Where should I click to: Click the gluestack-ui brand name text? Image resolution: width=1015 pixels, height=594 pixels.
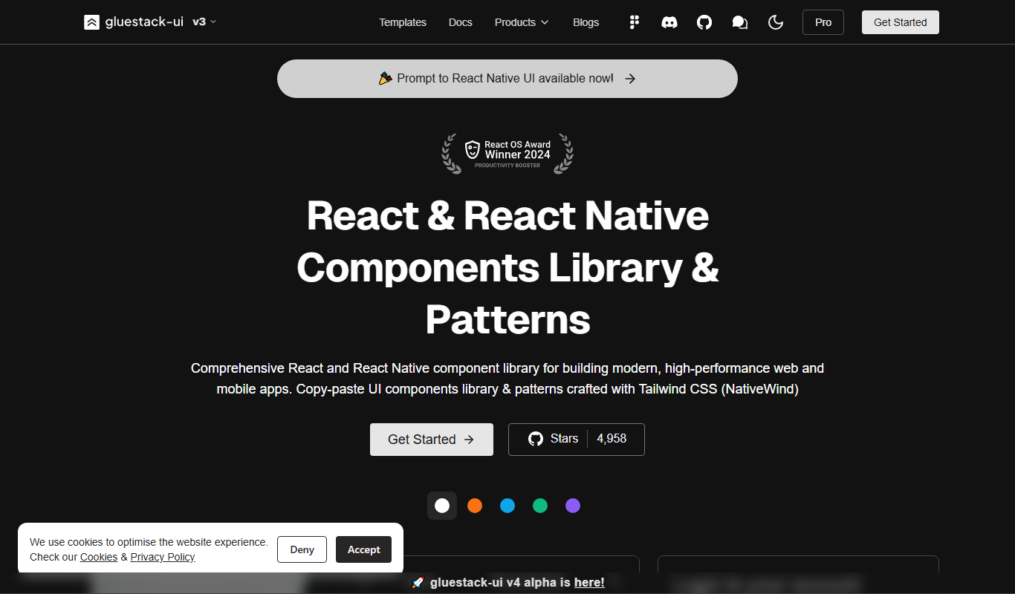pos(145,22)
